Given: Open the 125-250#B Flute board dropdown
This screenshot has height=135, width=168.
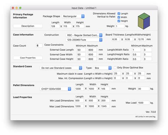Looking at the screenshot, I should click(84, 40).
